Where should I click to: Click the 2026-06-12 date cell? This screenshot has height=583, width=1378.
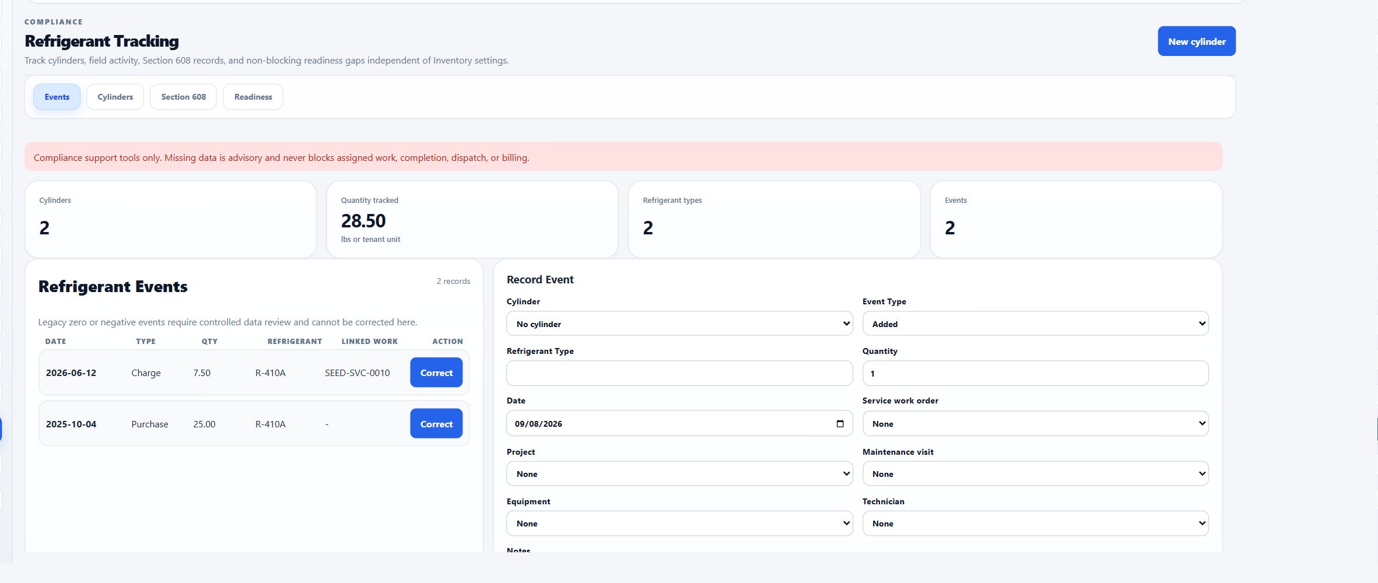pos(71,373)
